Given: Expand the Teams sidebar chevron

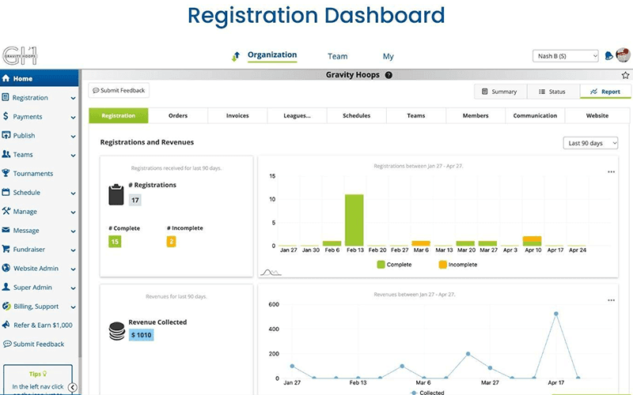Looking at the screenshot, I should [x=73, y=155].
